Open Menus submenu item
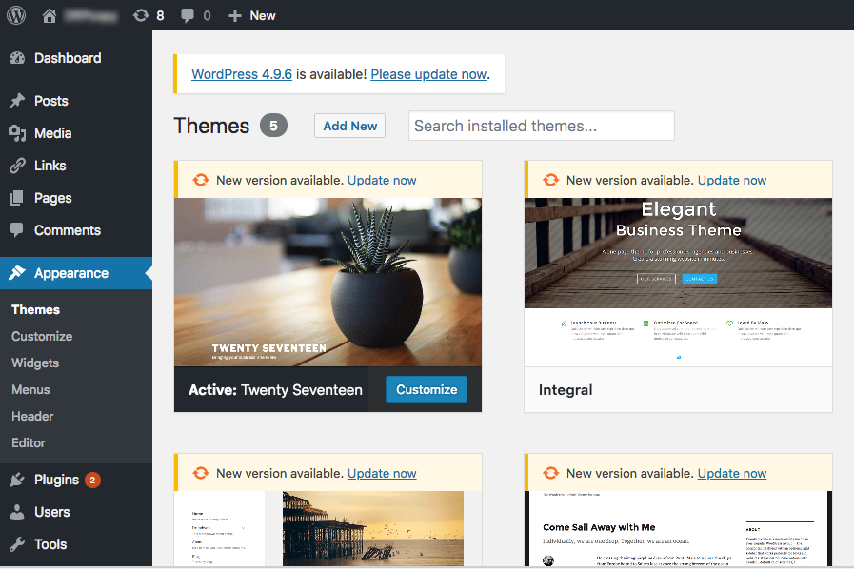 (x=30, y=389)
